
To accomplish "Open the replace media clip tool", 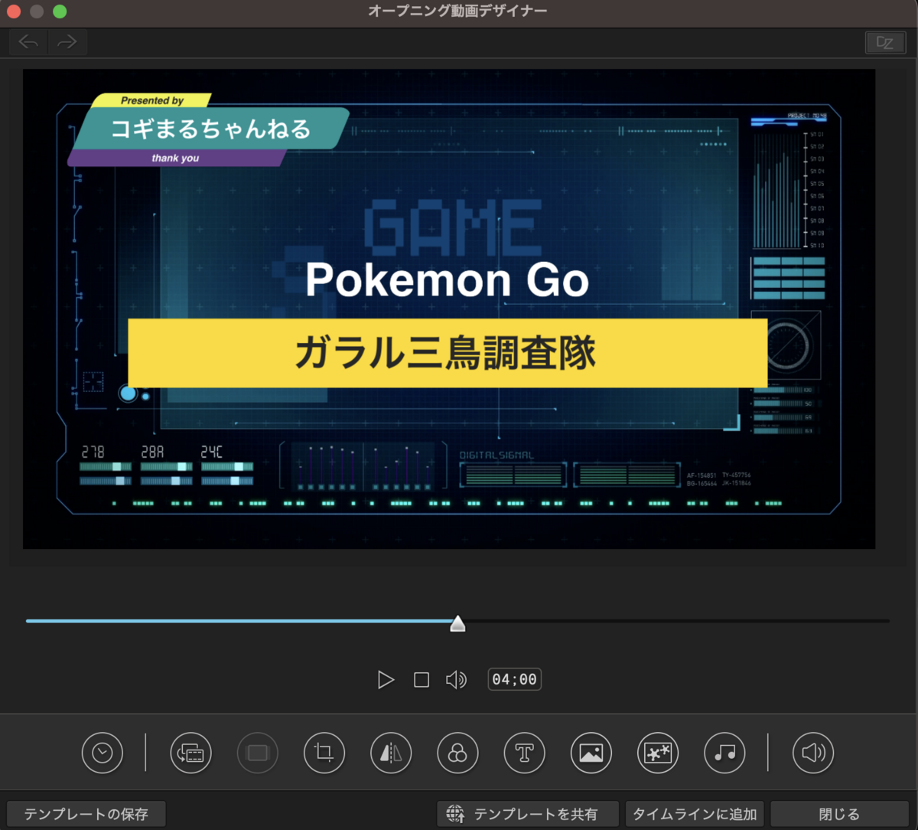I will point(190,753).
